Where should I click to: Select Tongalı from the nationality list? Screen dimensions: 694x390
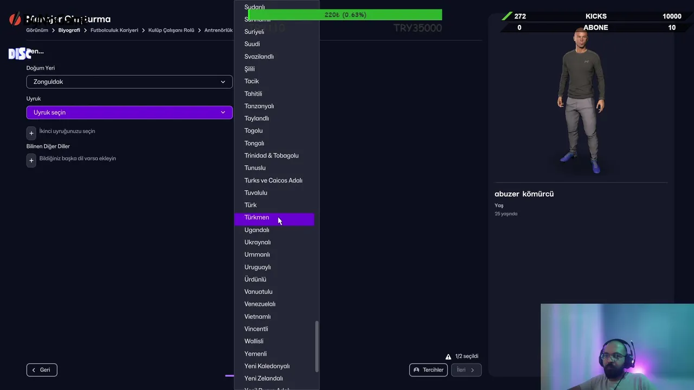click(x=274, y=143)
